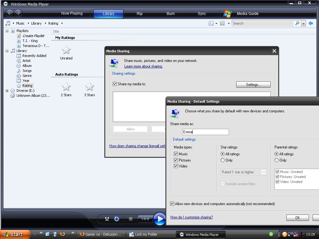Click the Firefox icon in quick launch
The height and width of the screenshot is (239, 319).
[62, 234]
